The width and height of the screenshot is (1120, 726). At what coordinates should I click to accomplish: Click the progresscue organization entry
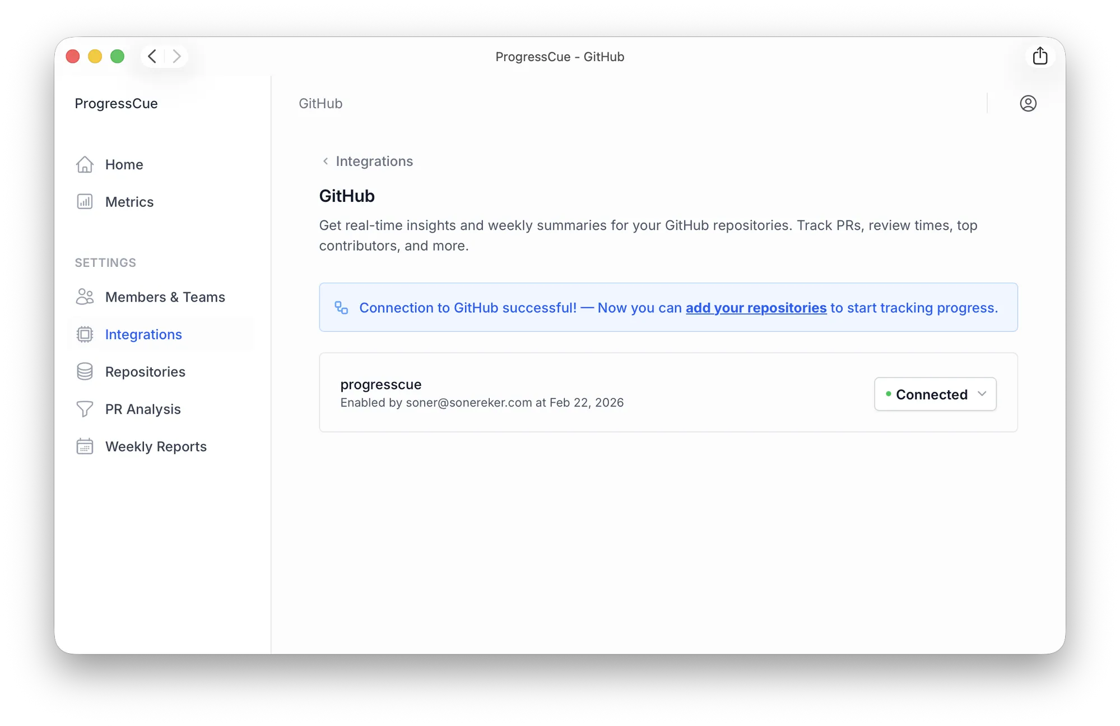[381, 385]
